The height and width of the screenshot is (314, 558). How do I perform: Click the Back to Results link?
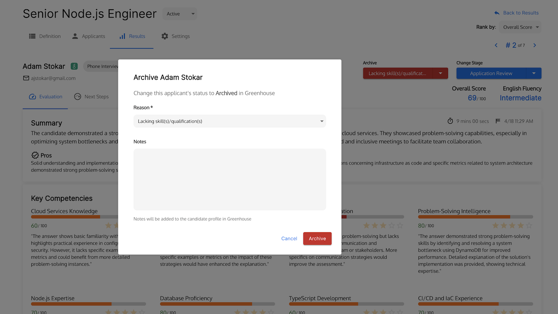[x=517, y=13]
